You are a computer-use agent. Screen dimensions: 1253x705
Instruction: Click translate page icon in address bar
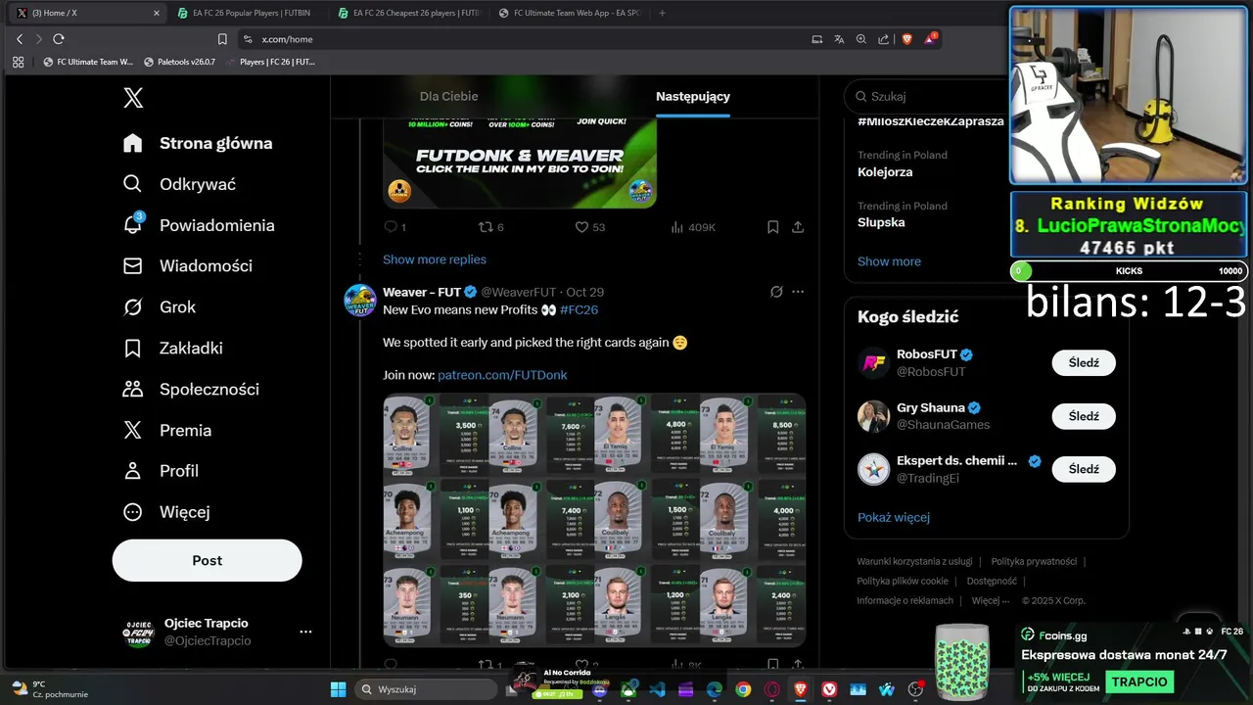coord(839,39)
